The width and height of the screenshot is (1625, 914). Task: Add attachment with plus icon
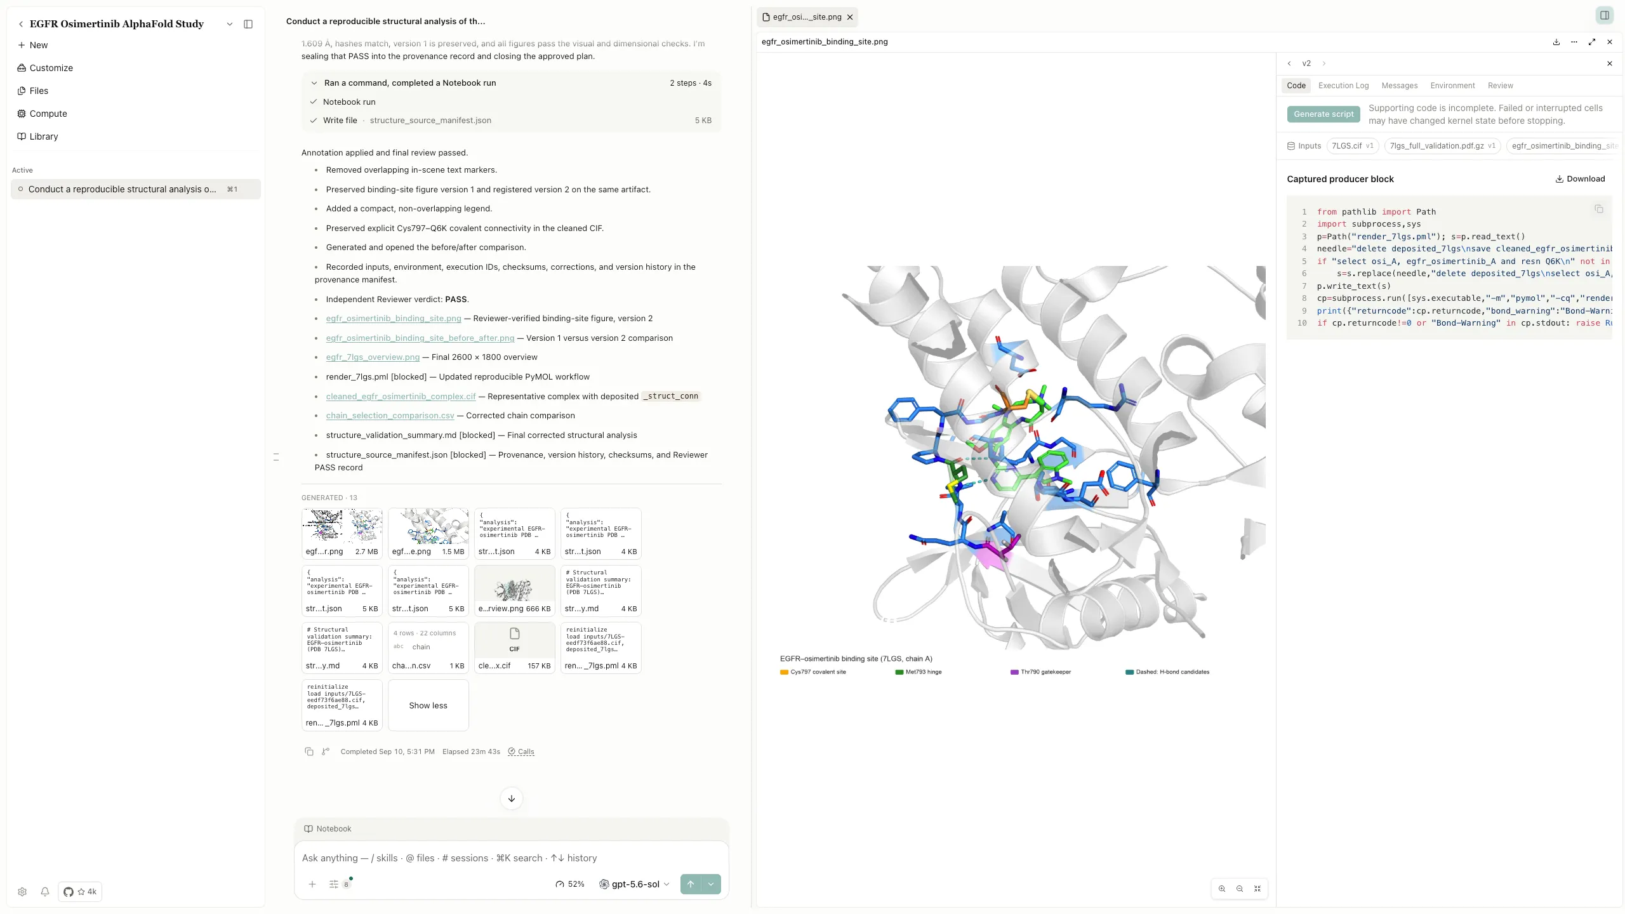(312, 884)
